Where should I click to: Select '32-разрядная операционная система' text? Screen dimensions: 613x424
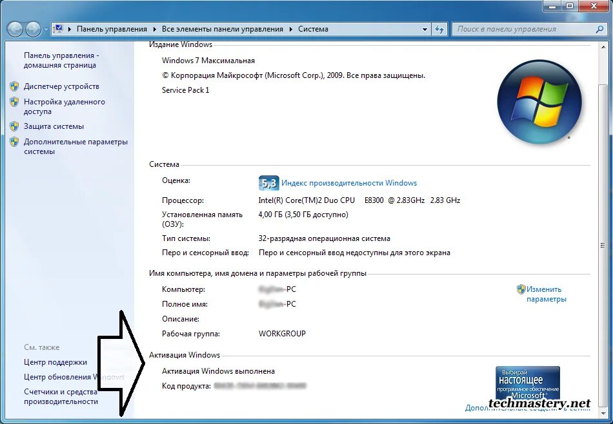click(324, 238)
